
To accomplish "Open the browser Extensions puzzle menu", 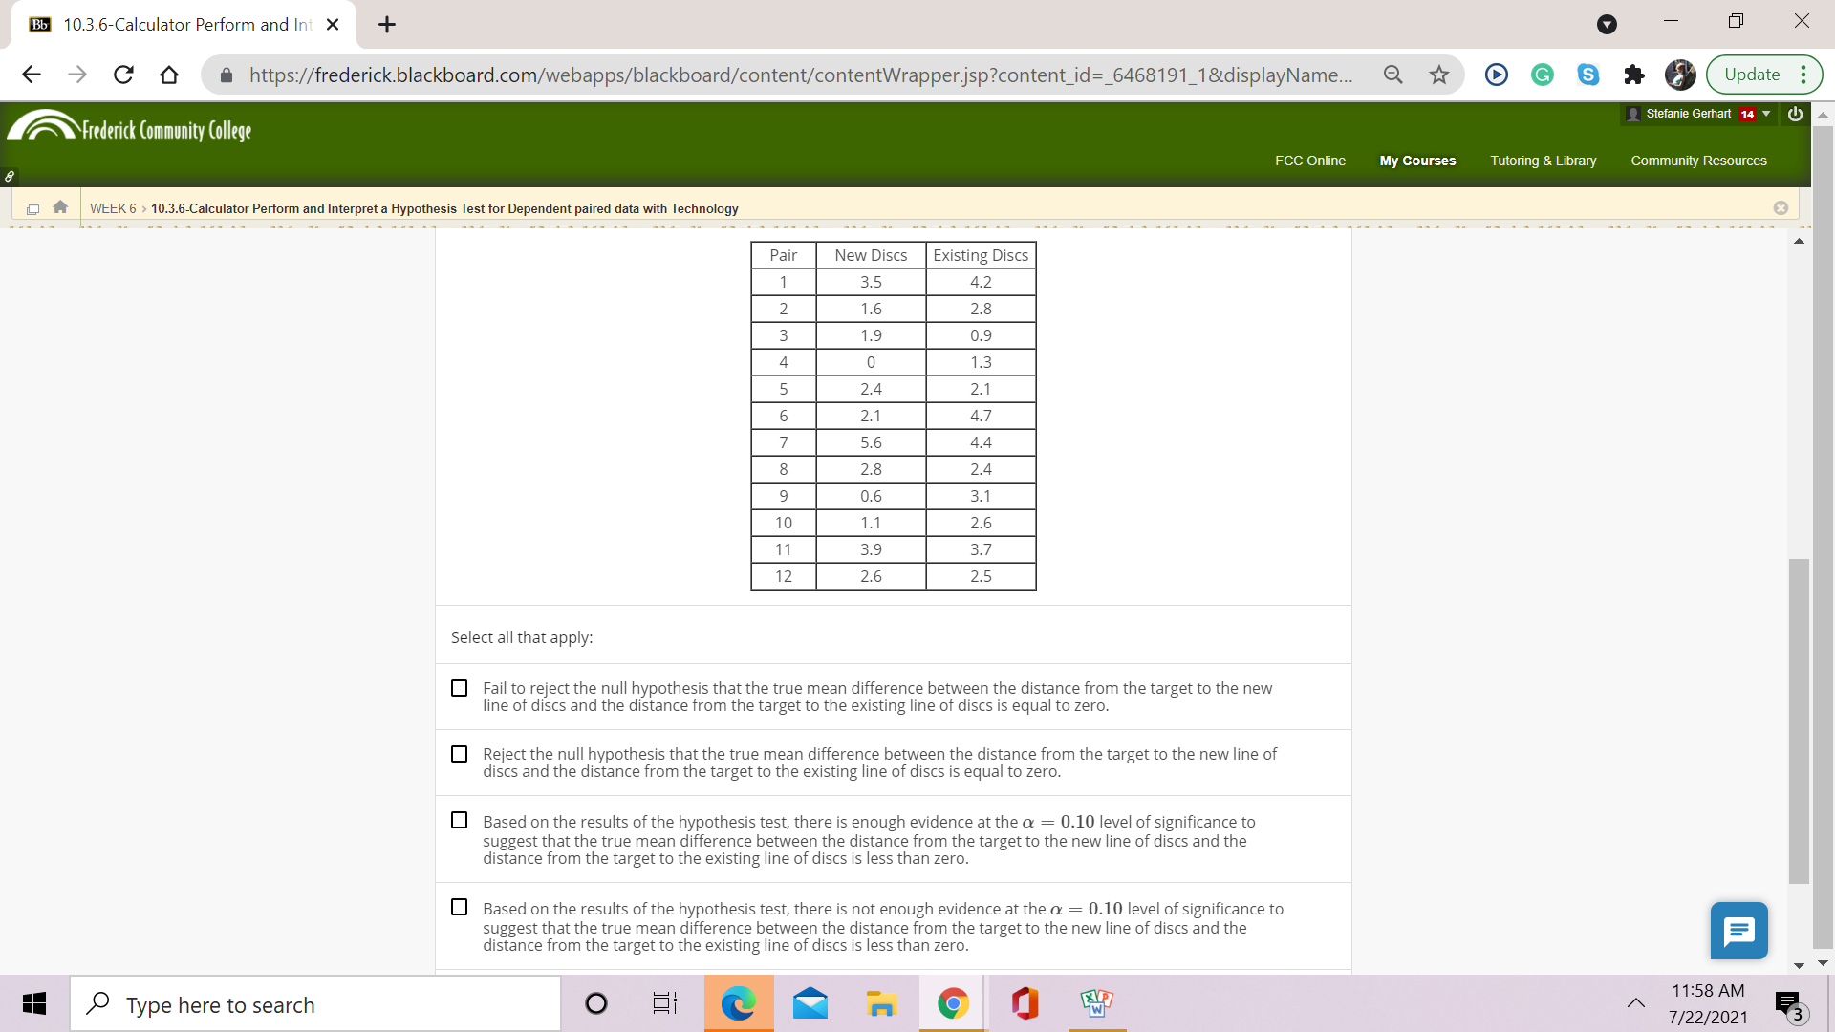I will click(1634, 75).
